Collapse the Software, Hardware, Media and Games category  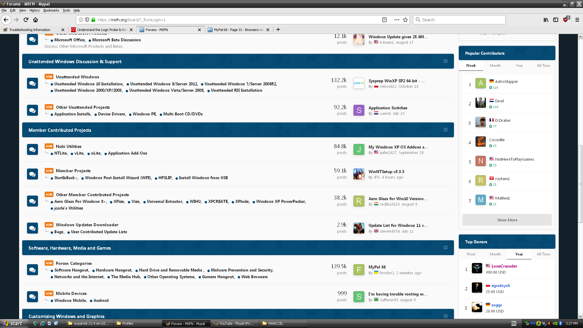coord(445,248)
